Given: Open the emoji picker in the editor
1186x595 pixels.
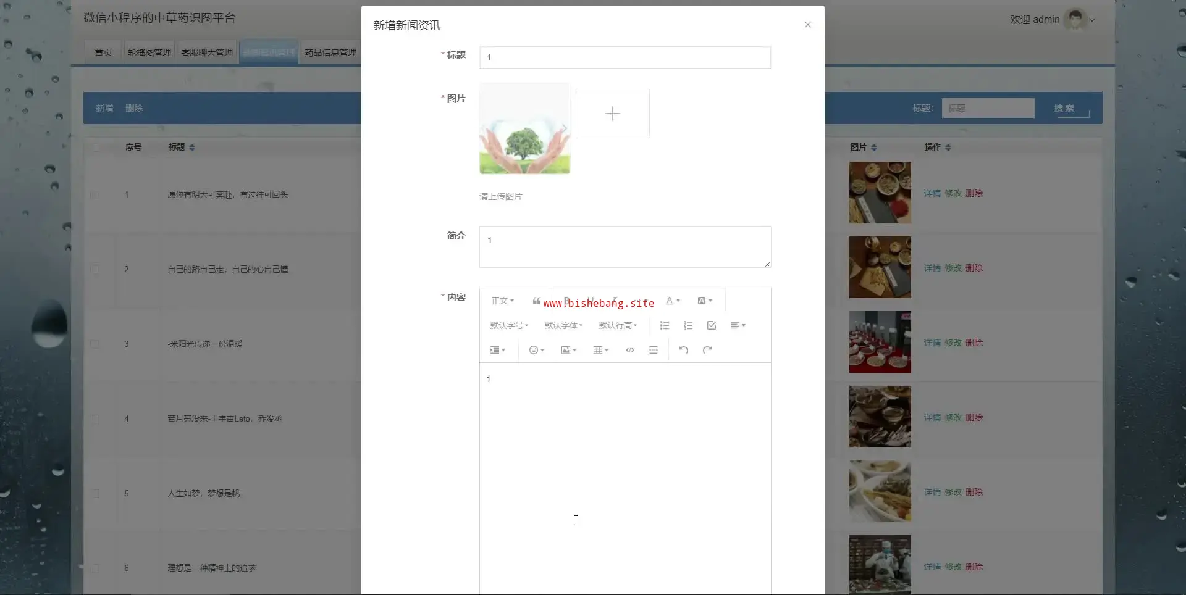Looking at the screenshot, I should point(536,350).
